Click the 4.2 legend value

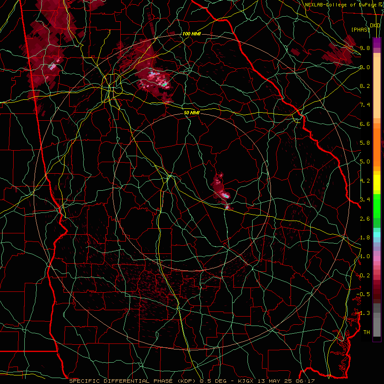(365, 181)
